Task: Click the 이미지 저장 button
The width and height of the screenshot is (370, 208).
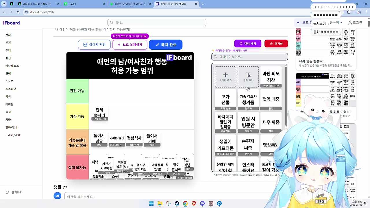Action: (x=94, y=45)
